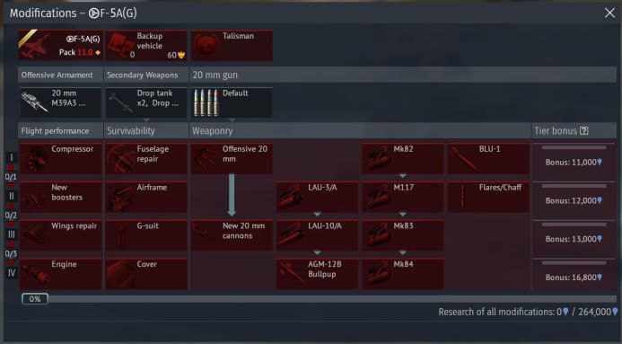The image size is (622, 344).
Task: Select the LAU-3/A rocket pod modification
Action: coord(317,197)
